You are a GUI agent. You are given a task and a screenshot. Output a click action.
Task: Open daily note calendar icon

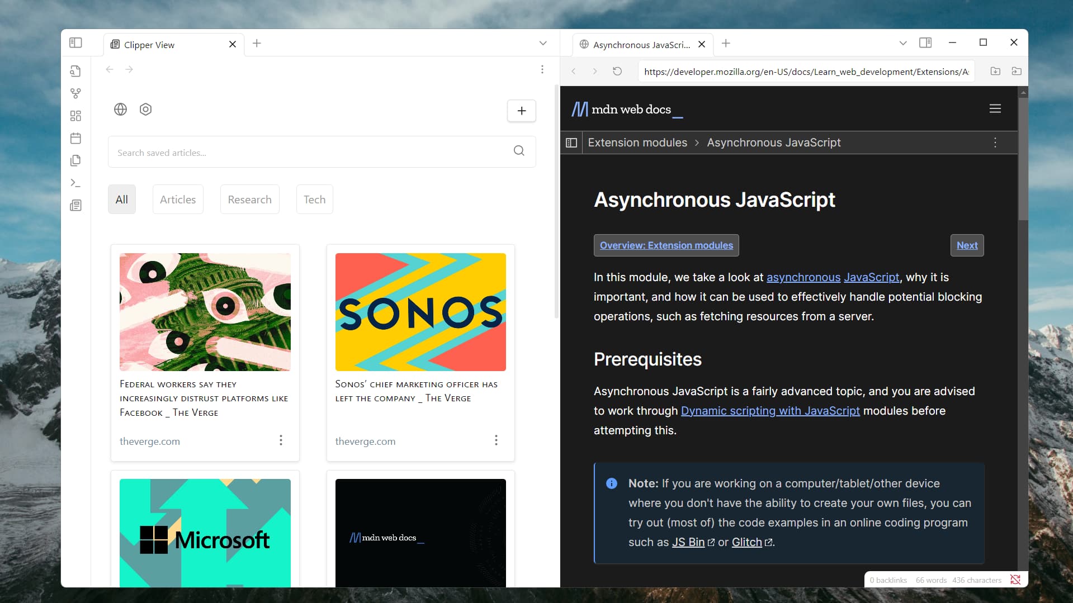tap(75, 138)
